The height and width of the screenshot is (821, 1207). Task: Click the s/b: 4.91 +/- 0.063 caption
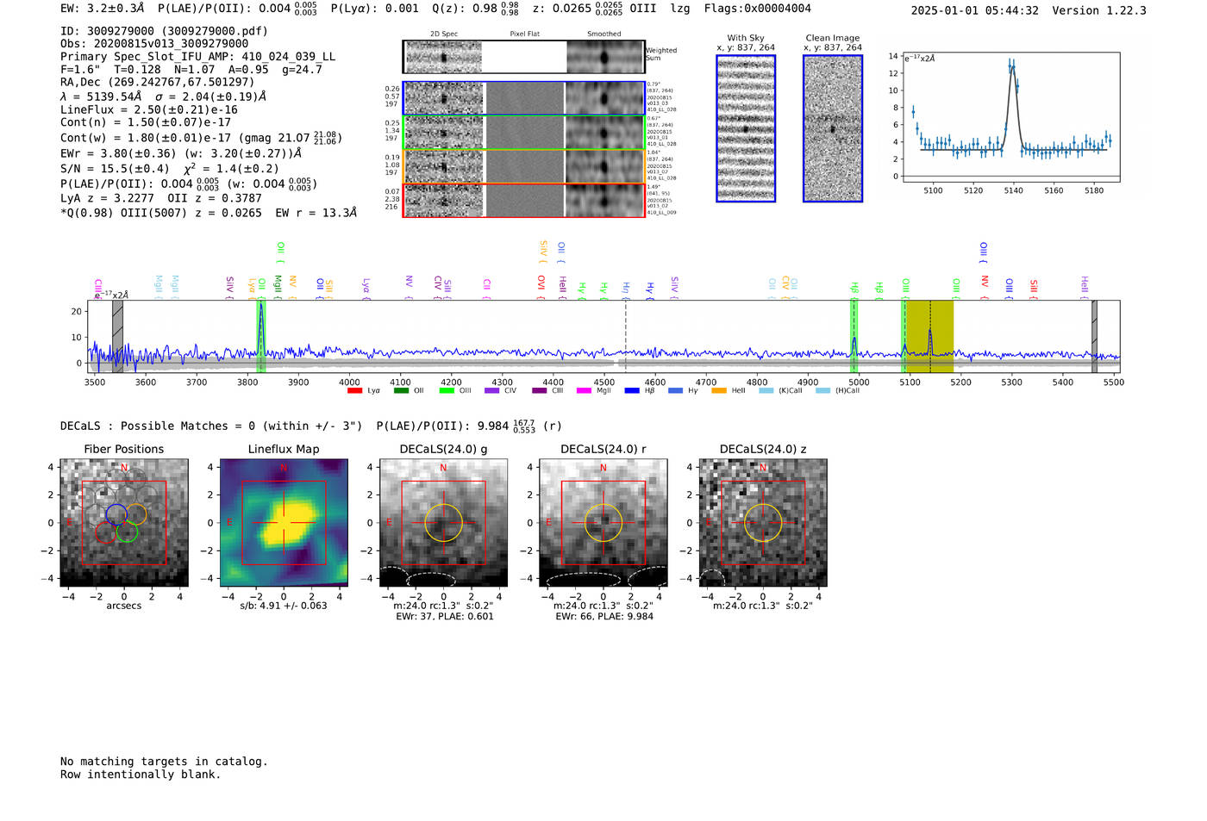(x=284, y=606)
